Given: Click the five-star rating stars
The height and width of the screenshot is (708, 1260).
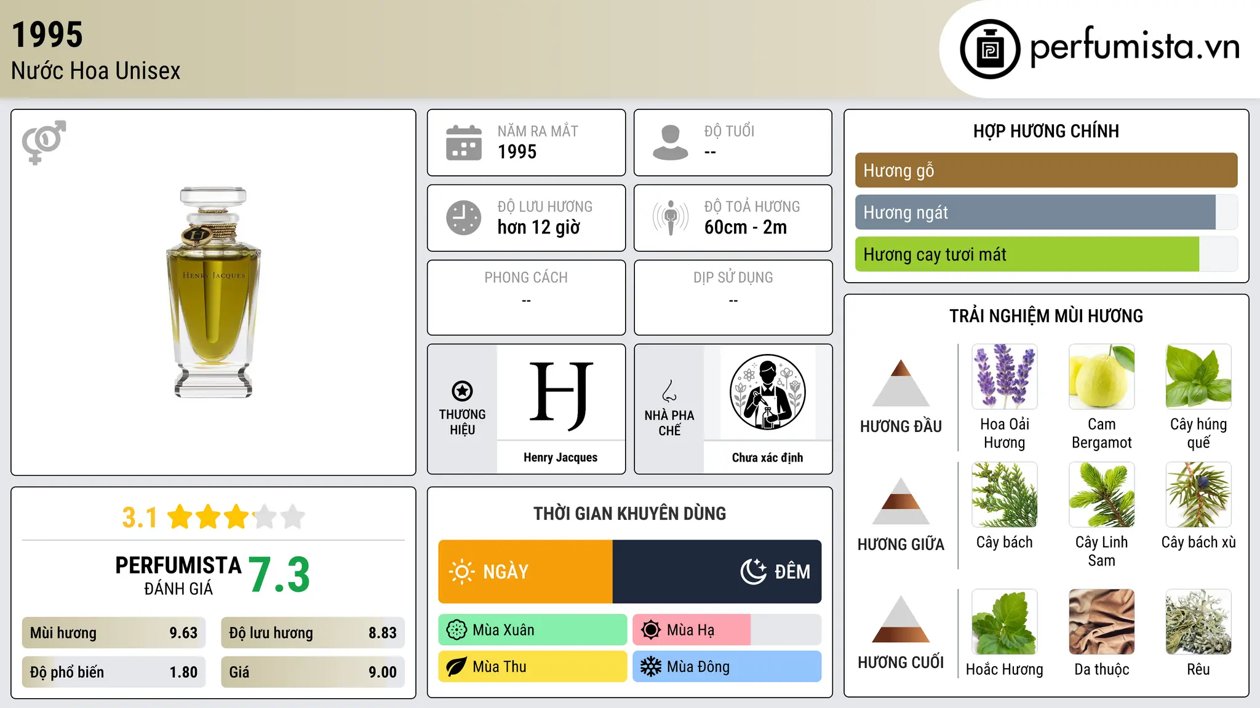Looking at the screenshot, I should (x=236, y=517).
